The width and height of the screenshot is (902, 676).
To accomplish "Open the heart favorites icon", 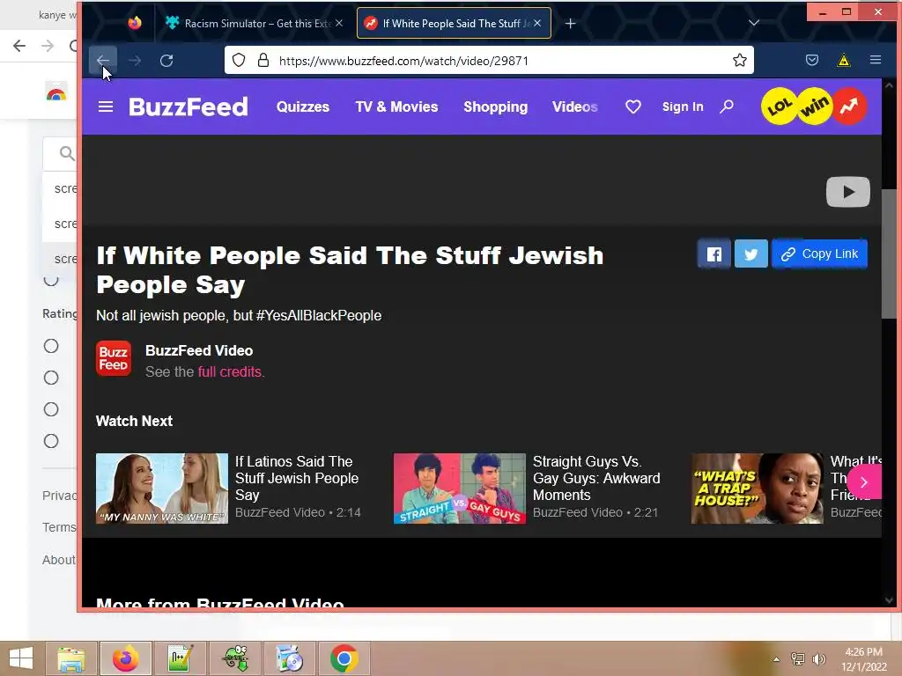I will point(633,107).
